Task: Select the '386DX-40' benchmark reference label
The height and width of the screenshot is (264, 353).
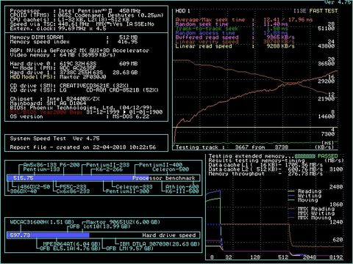Action: (24, 191)
